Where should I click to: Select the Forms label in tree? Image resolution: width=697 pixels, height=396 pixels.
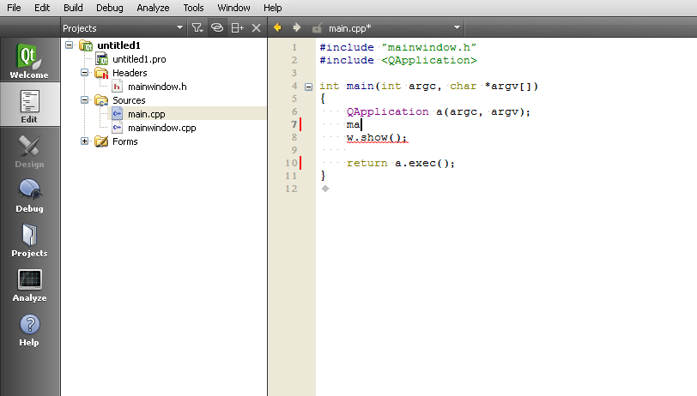point(125,141)
